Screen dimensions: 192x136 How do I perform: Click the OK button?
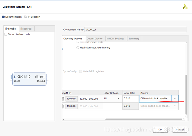[x=160, y=130]
